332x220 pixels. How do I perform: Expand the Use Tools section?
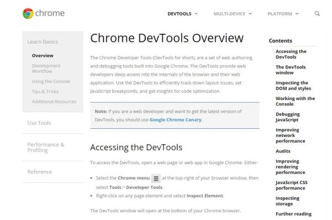pos(39,123)
